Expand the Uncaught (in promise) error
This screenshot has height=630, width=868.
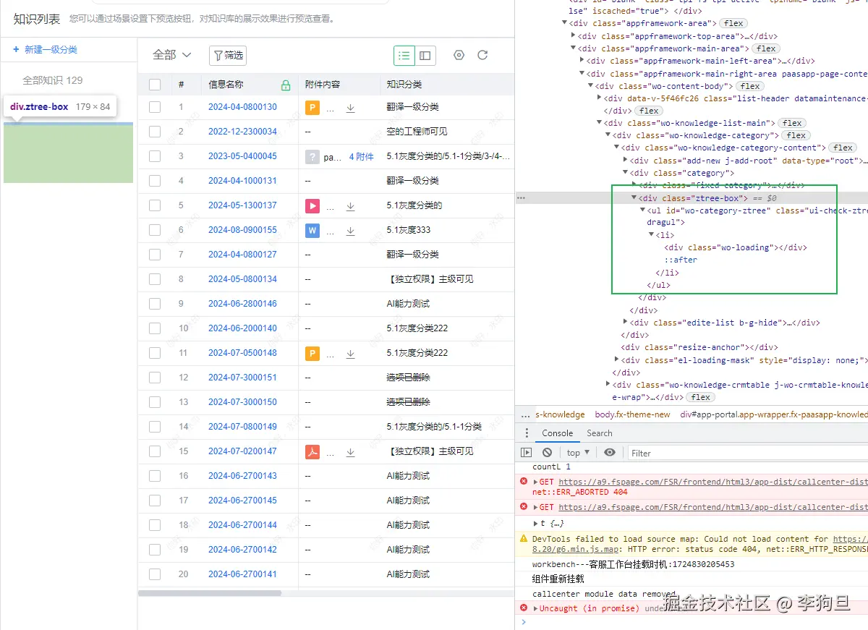(536, 608)
